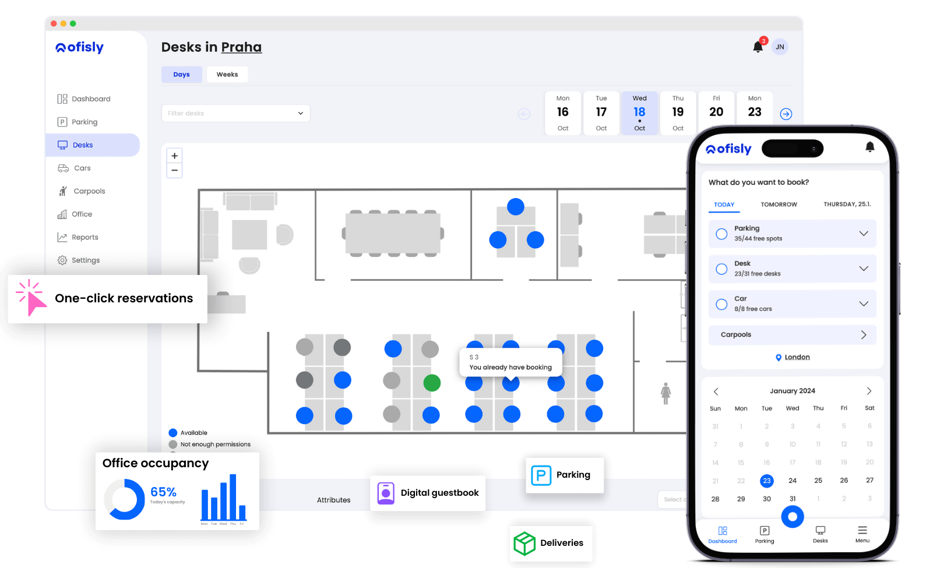Open notifications bell in desktop header

pos(758,47)
